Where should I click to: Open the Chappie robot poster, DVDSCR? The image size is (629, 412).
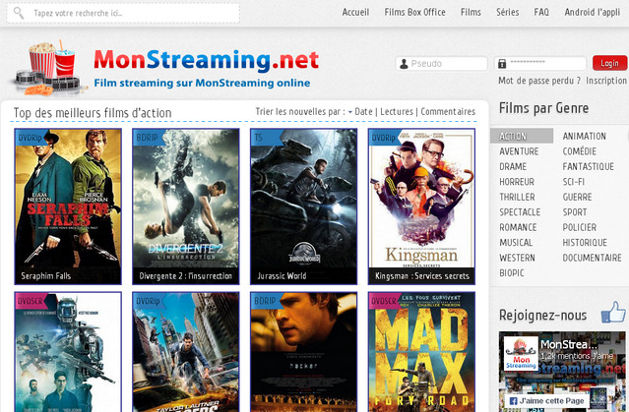coord(68,352)
